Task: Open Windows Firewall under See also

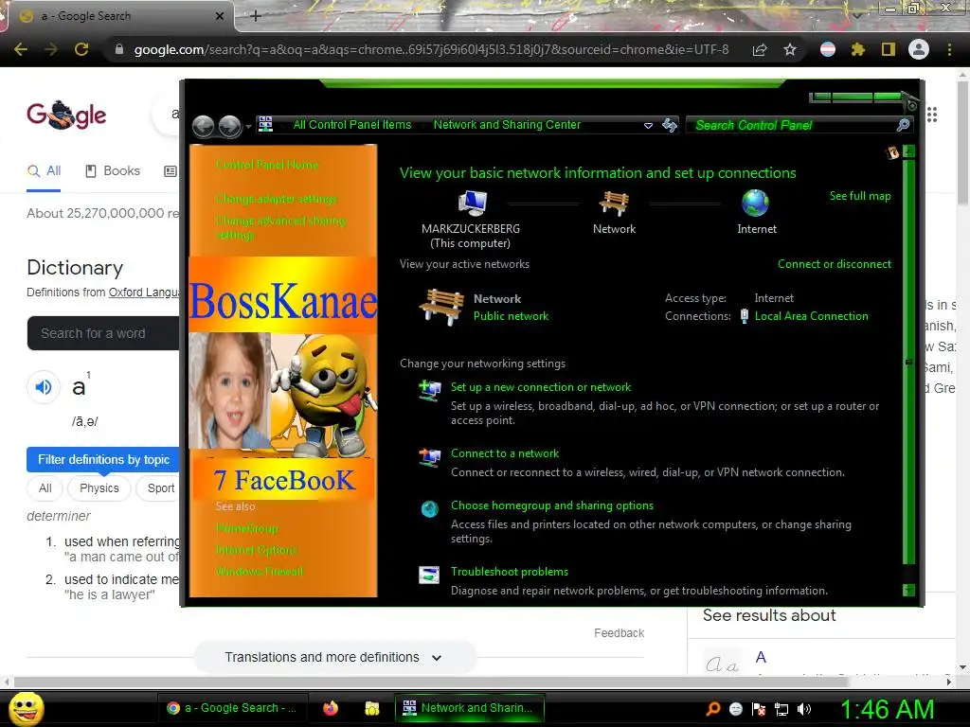Action: tap(260, 571)
